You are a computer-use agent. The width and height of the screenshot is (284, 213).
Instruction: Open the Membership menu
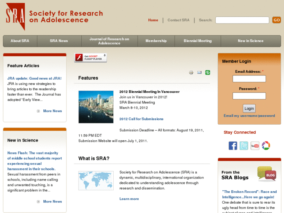156,41
